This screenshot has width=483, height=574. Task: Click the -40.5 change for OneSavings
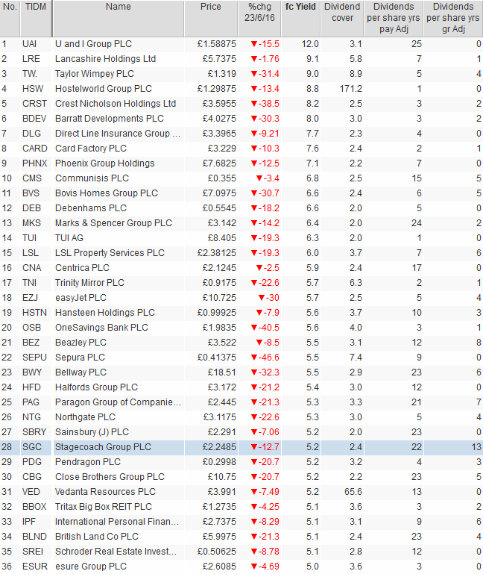point(265,328)
